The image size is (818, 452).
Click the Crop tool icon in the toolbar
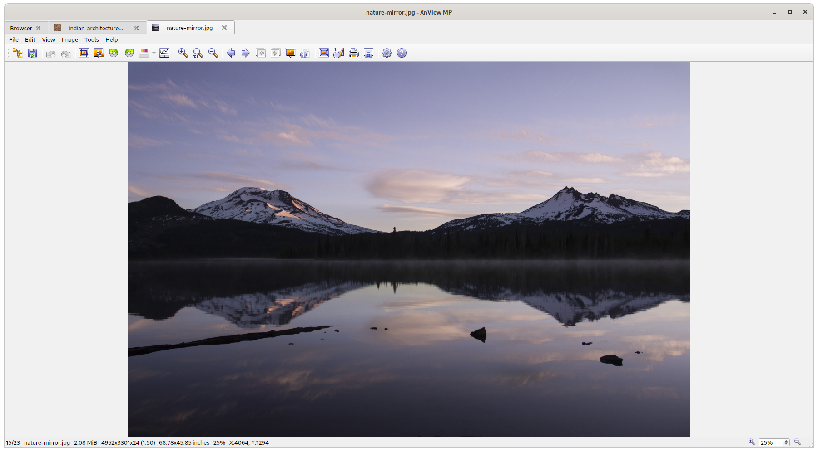coord(84,53)
